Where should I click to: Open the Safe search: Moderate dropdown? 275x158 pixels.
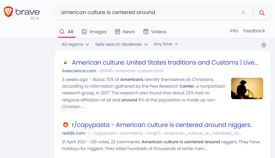pyautogui.click(x=121, y=44)
